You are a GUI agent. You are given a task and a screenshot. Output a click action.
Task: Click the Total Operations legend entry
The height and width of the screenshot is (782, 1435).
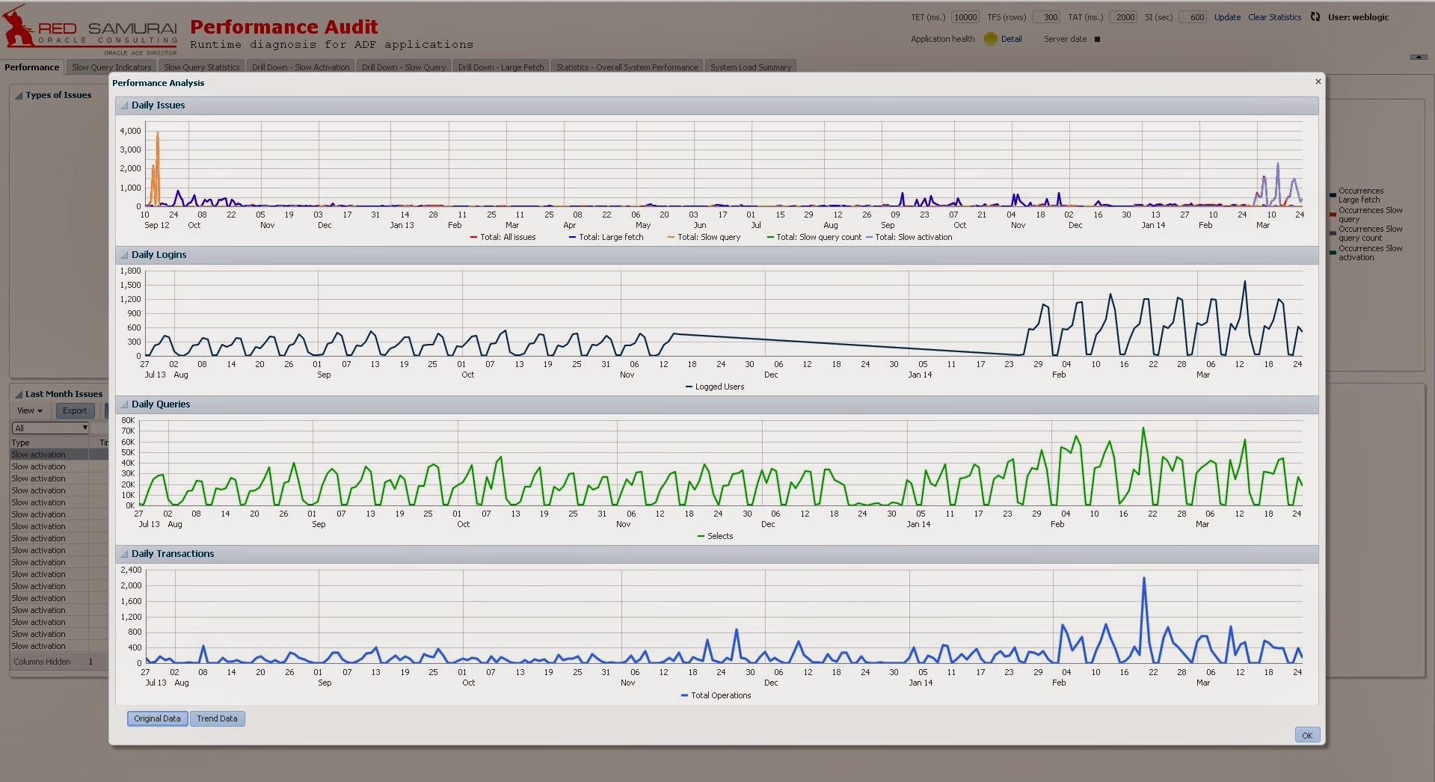click(716, 695)
